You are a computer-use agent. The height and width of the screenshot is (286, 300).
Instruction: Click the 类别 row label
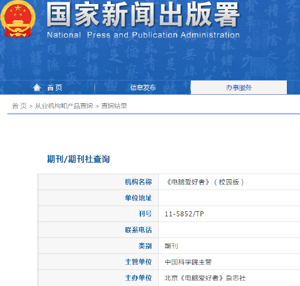(145, 246)
